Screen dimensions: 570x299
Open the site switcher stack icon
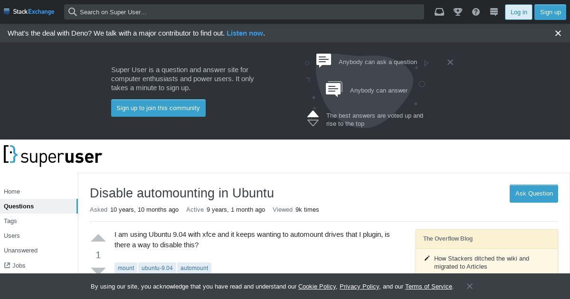pyautogui.click(x=494, y=12)
